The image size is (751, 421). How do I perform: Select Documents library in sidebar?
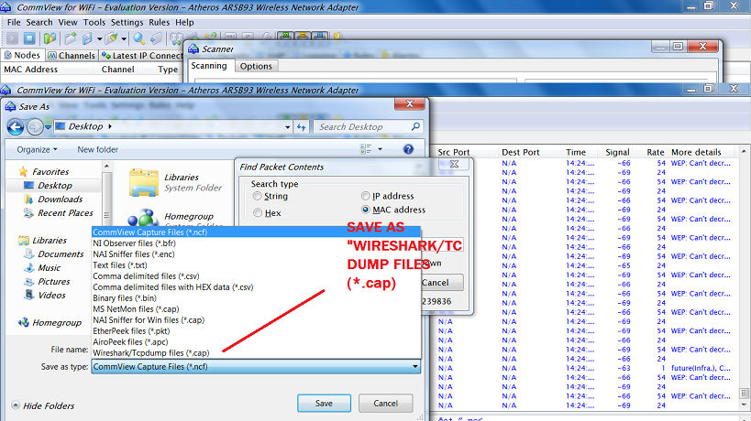tap(61, 254)
